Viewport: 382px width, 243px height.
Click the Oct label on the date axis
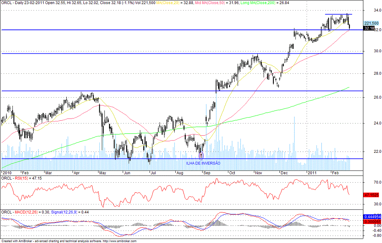point(232,173)
